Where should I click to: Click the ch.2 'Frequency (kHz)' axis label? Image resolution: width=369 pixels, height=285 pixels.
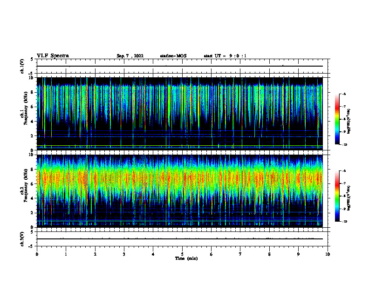tap(26, 185)
